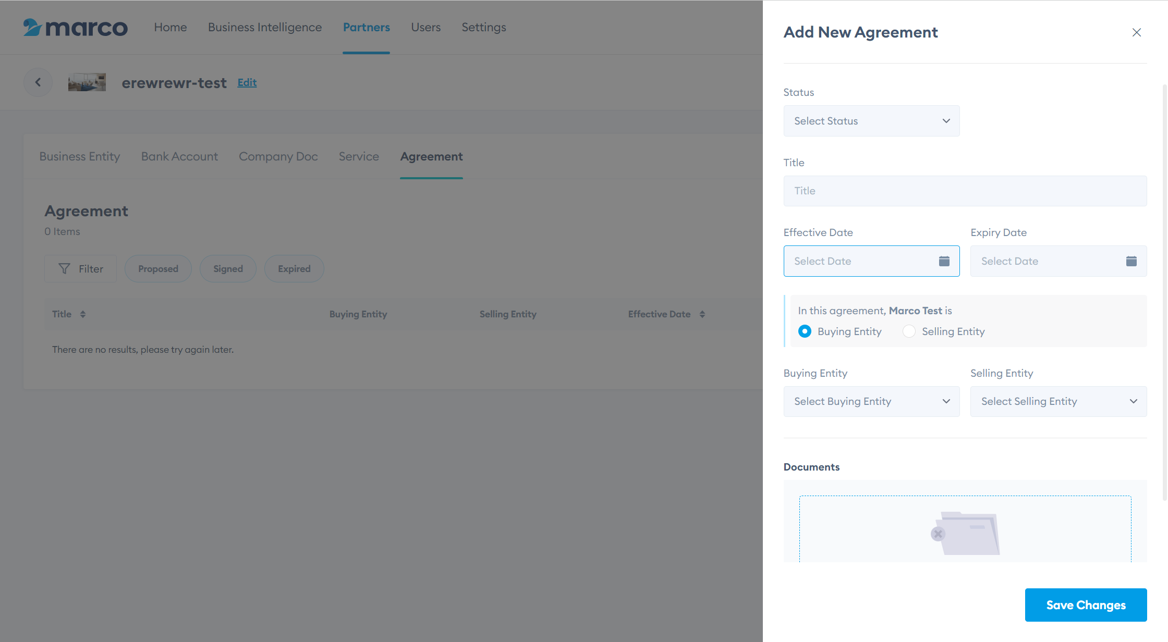This screenshot has width=1168, height=642.
Task: Toggle the Proposed filter chip
Action: pyautogui.click(x=158, y=269)
